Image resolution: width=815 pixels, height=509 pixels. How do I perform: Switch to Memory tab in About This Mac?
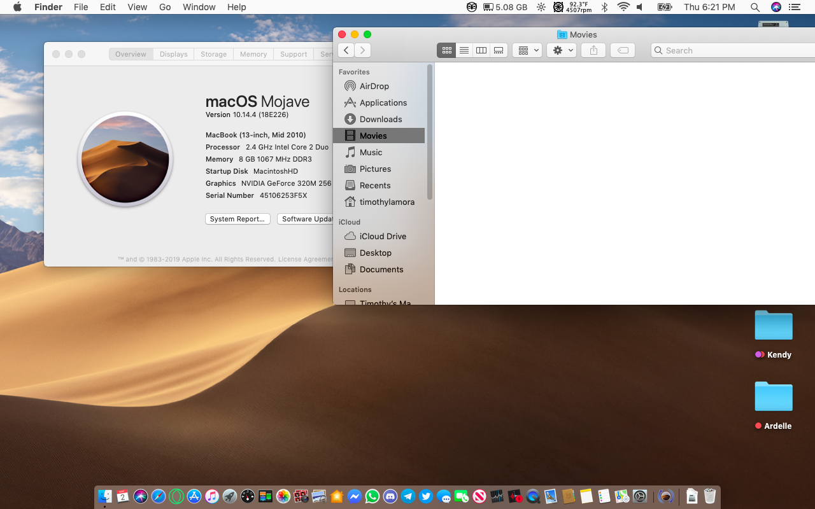point(253,54)
